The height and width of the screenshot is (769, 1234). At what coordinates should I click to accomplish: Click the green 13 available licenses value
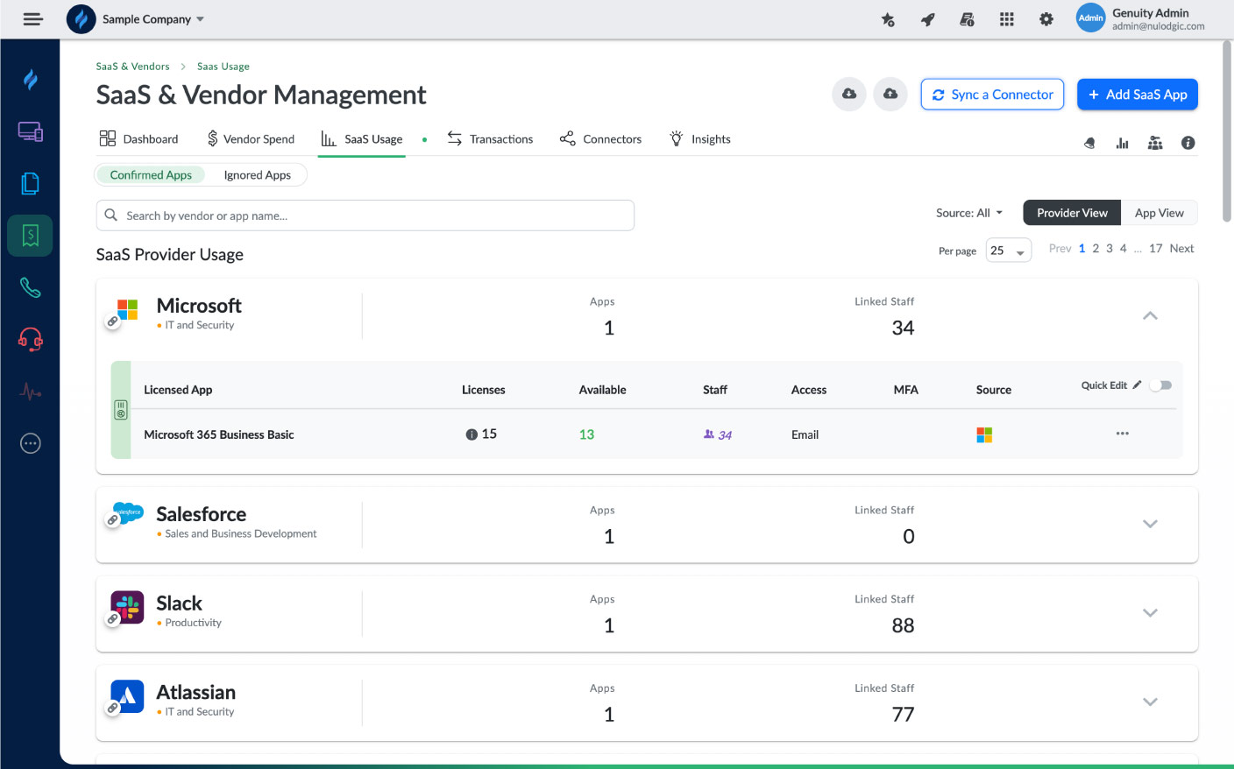pyautogui.click(x=586, y=434)
